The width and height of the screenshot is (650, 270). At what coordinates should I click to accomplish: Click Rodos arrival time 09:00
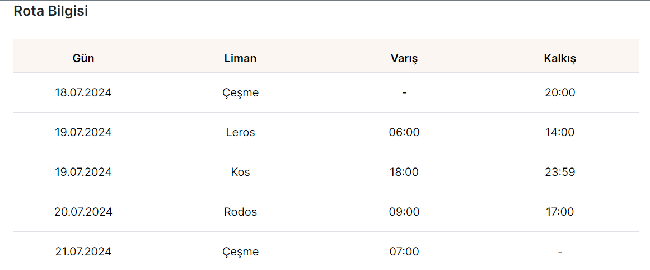(x=404, y=212)
